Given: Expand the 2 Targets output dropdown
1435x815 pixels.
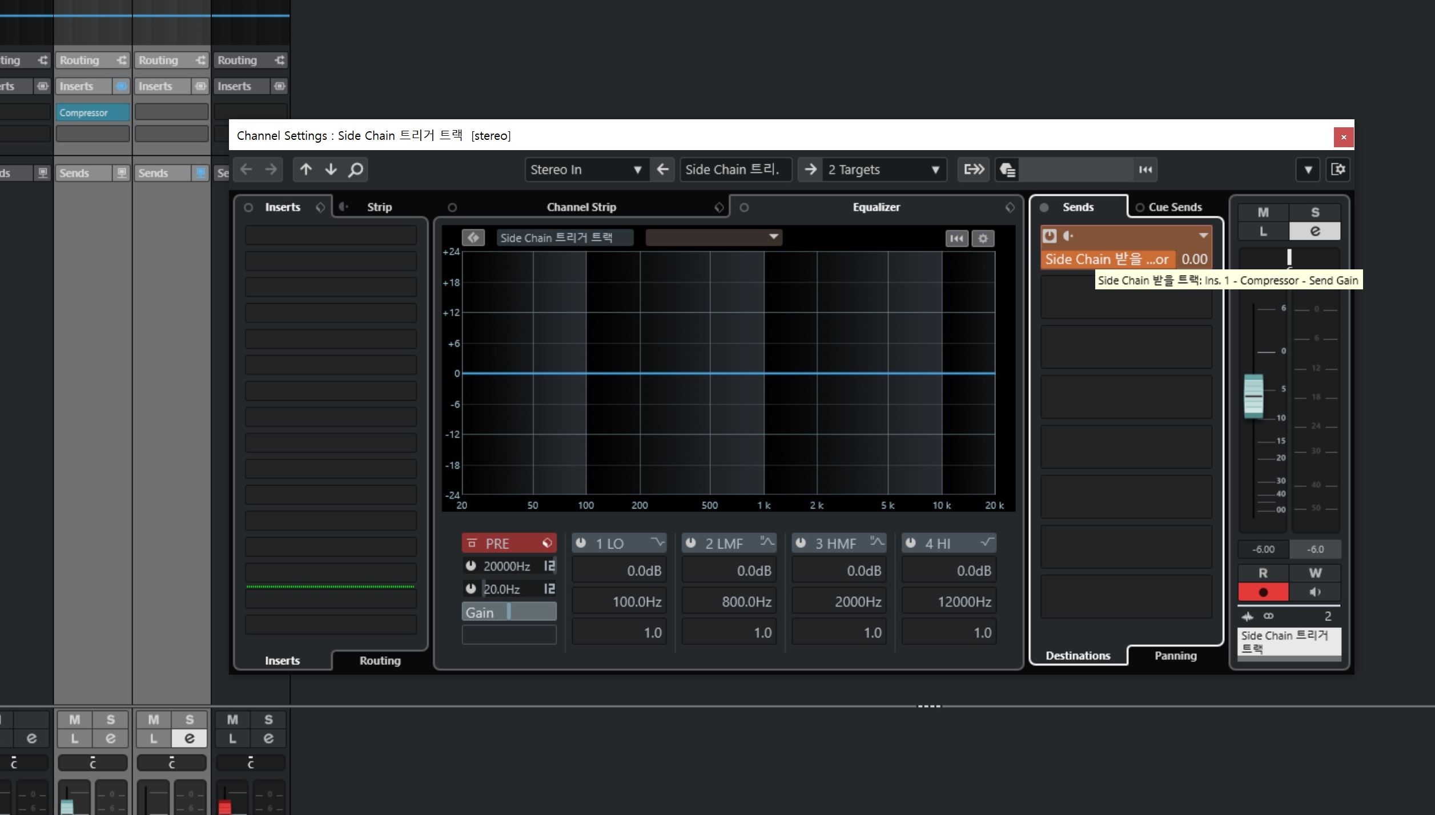Looking at the screenshot, I should coord(883,170).
